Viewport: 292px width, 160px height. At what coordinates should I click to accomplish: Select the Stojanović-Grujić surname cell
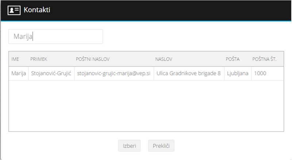pyautogui.click(x=51, y=74)
